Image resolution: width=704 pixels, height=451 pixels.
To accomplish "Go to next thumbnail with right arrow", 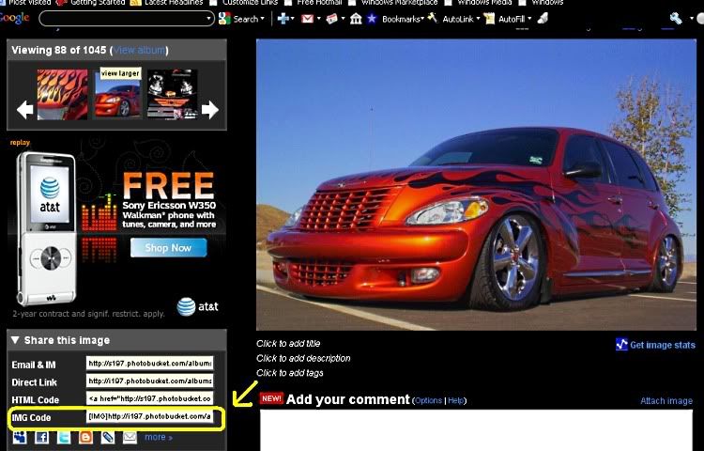I will (209, 109).
